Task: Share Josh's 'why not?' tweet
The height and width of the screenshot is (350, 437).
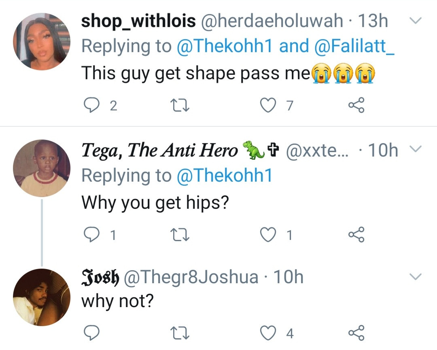Action: point(356,333)
